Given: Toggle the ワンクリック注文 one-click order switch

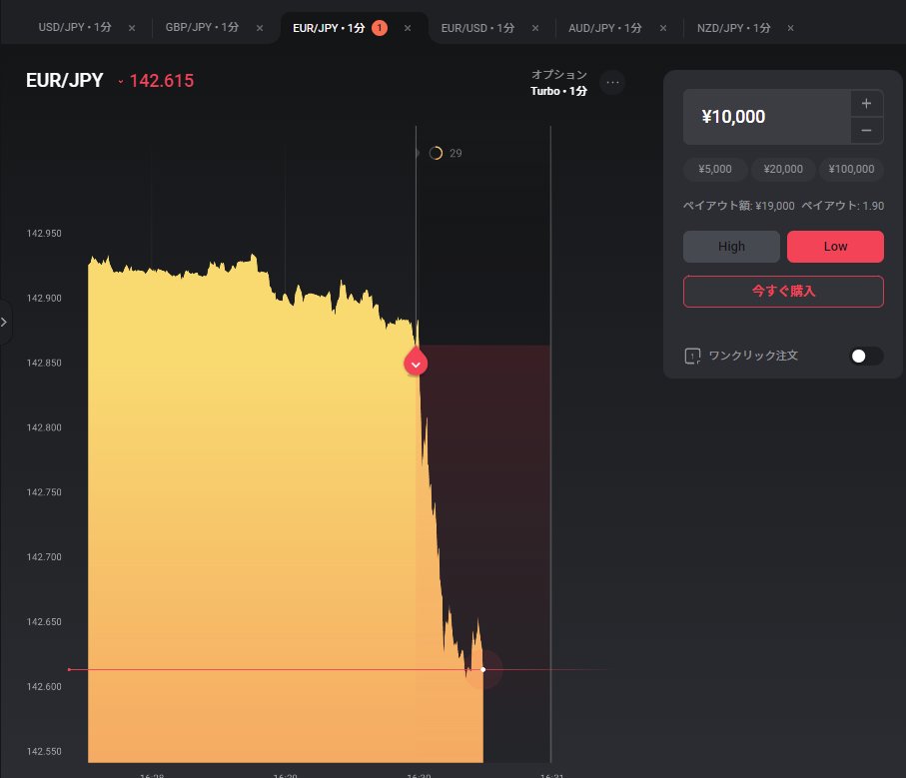Looking at the screenshot, I should (866, 356).
